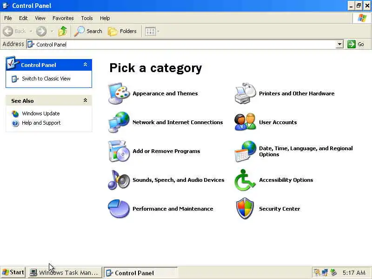Open the Help and Support link
372x279 pixels.
(41, 123)
